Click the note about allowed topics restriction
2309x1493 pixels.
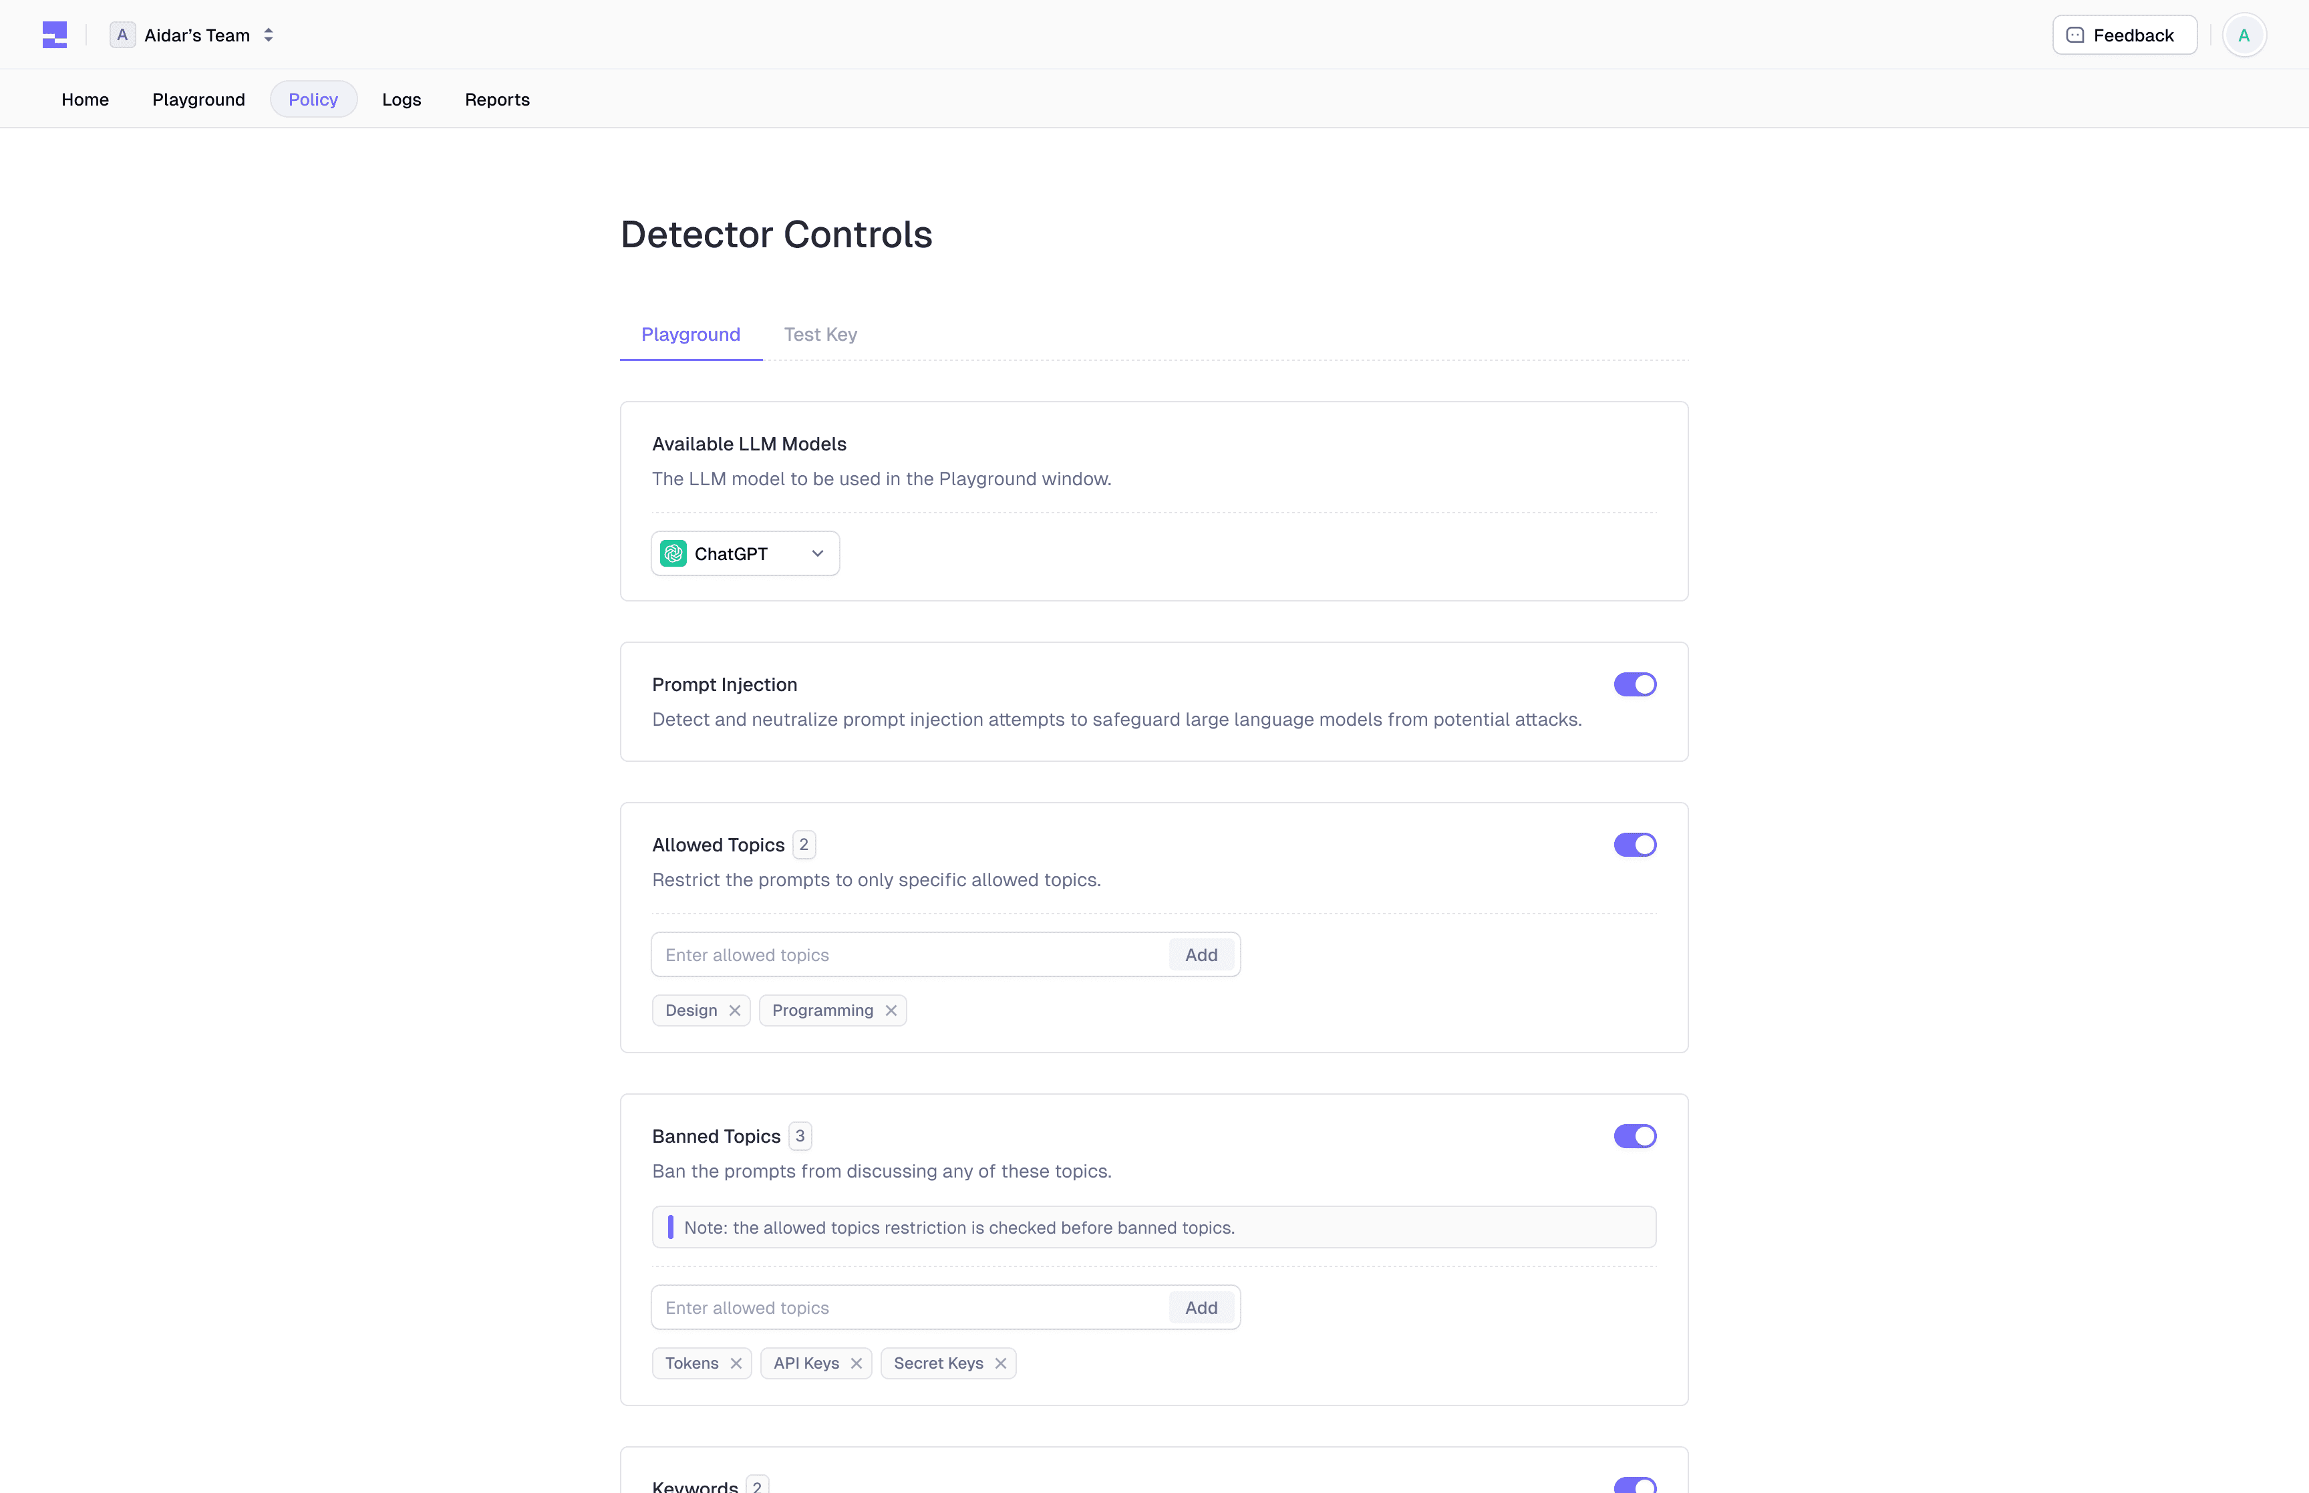coord(1153,1226)
